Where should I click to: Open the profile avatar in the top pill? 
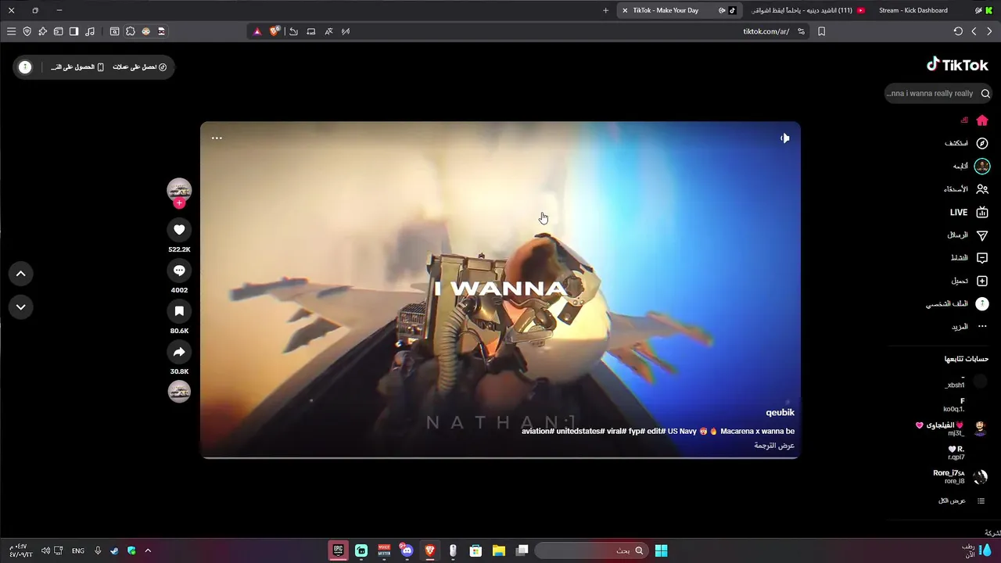(x=25, y=67)
